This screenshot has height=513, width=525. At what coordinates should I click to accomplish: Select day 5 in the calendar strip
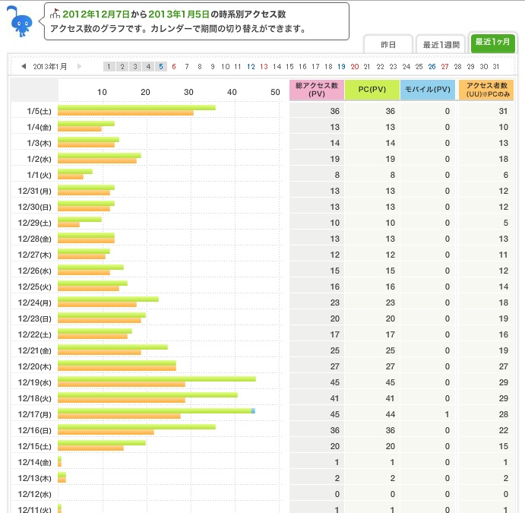(x=161, y=67)
